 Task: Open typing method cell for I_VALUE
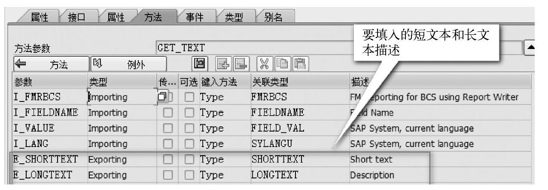pyautogui.click(x=223, y=128)
